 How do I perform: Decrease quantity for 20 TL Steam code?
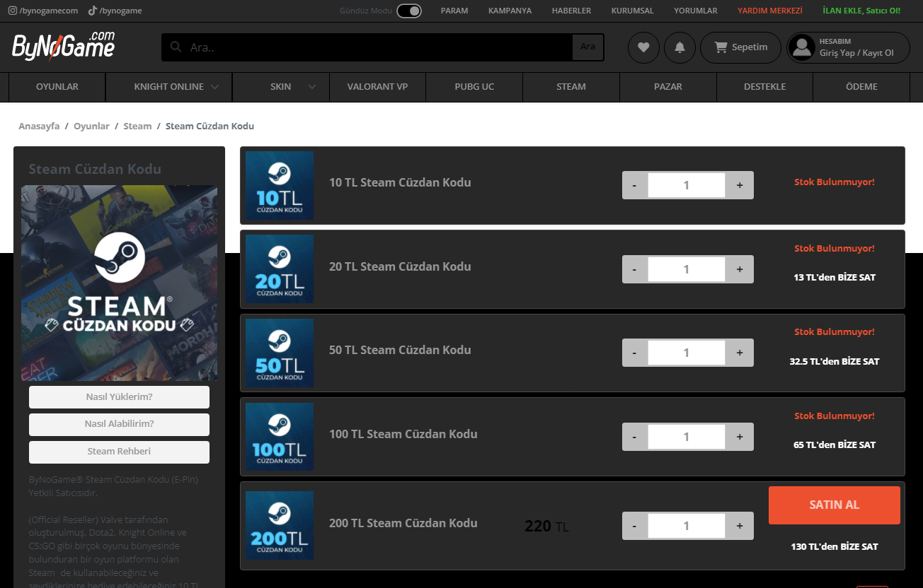(634, 269)
